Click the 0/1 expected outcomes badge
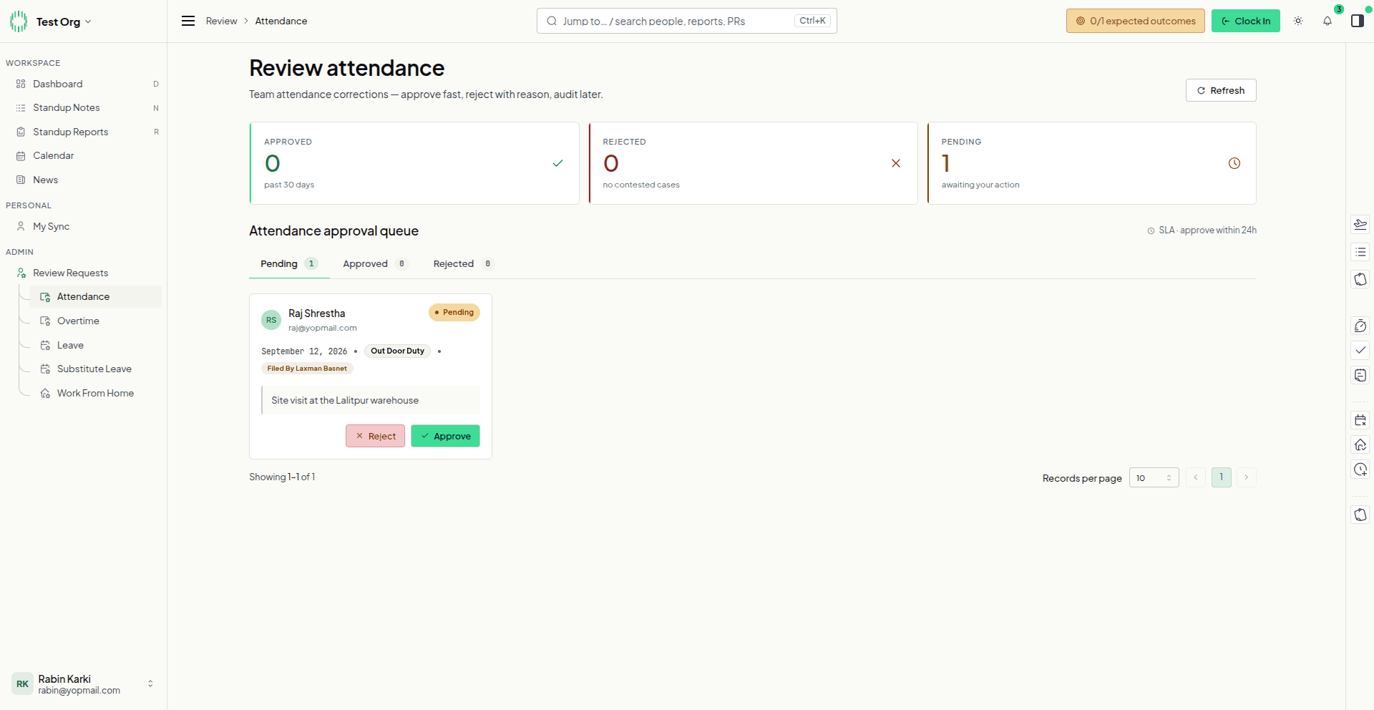The width and height of the screenshot is (1374, 710). [1136, 21]
